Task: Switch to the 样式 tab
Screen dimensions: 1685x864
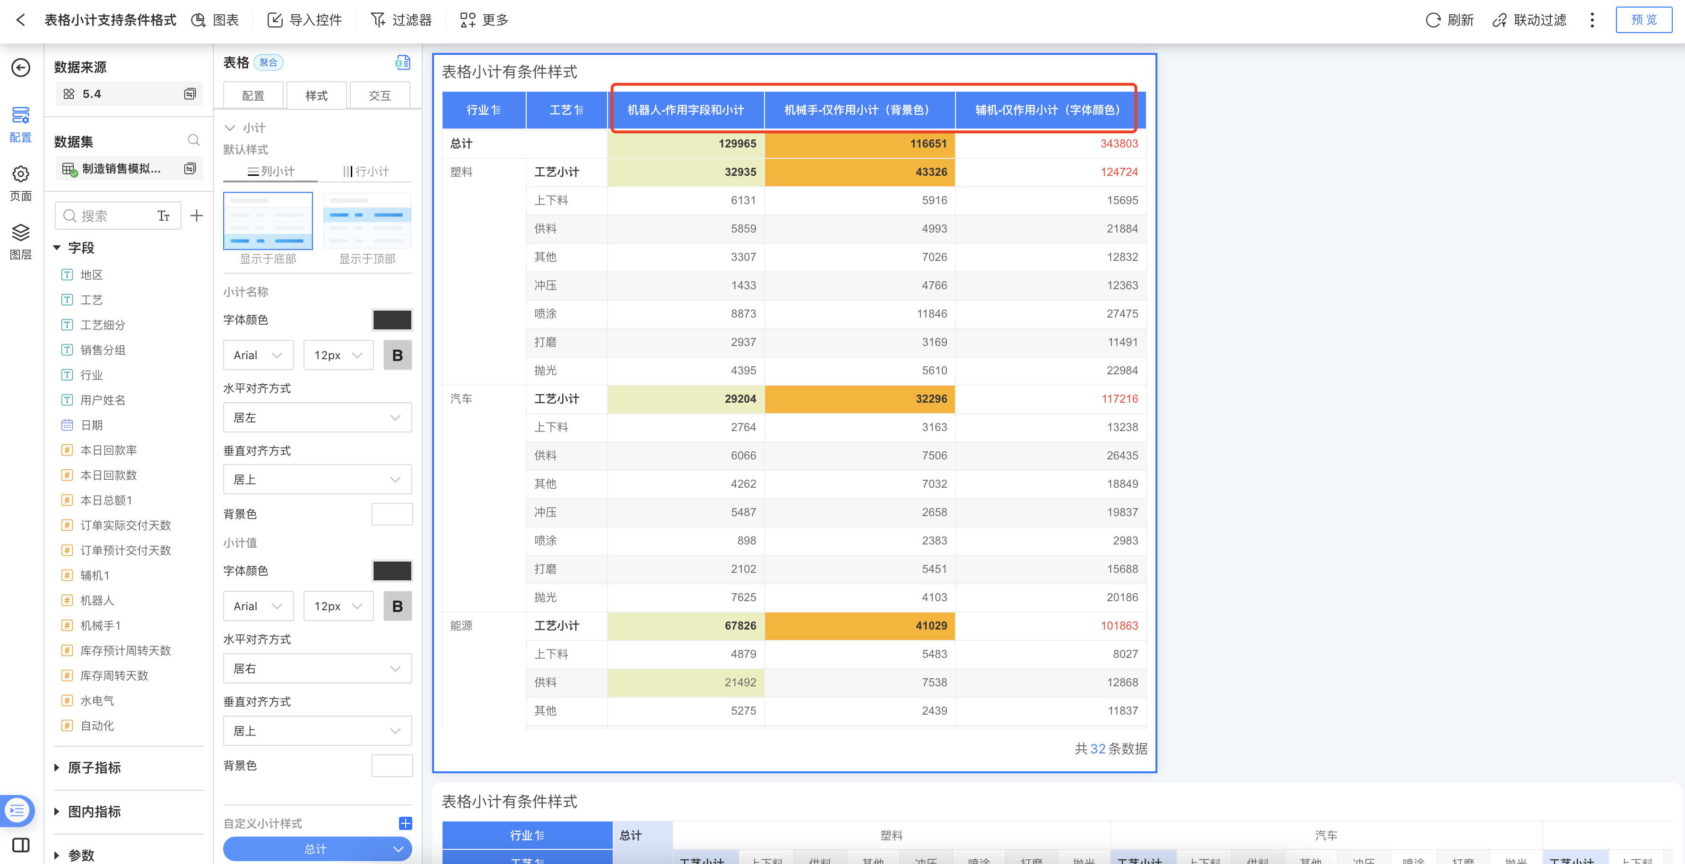Action: pyautogui.click(x=317, y=95)
